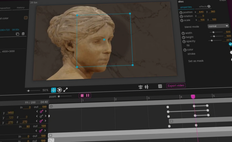Click the 111 / 200 frame counter
Viewport: 232px width, 142px height.
30,102
